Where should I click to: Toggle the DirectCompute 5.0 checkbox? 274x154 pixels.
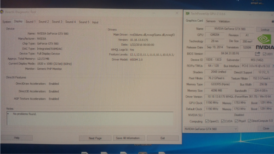click(249, 121)
